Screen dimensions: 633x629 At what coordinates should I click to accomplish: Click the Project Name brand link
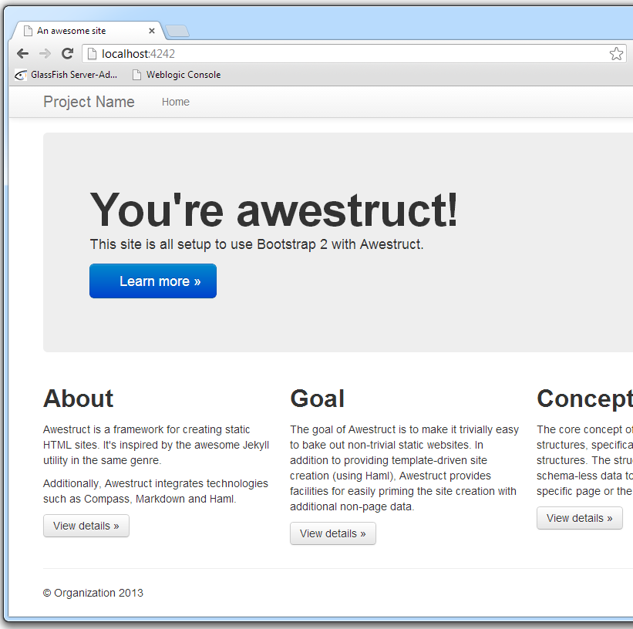(x=89, y=102)
